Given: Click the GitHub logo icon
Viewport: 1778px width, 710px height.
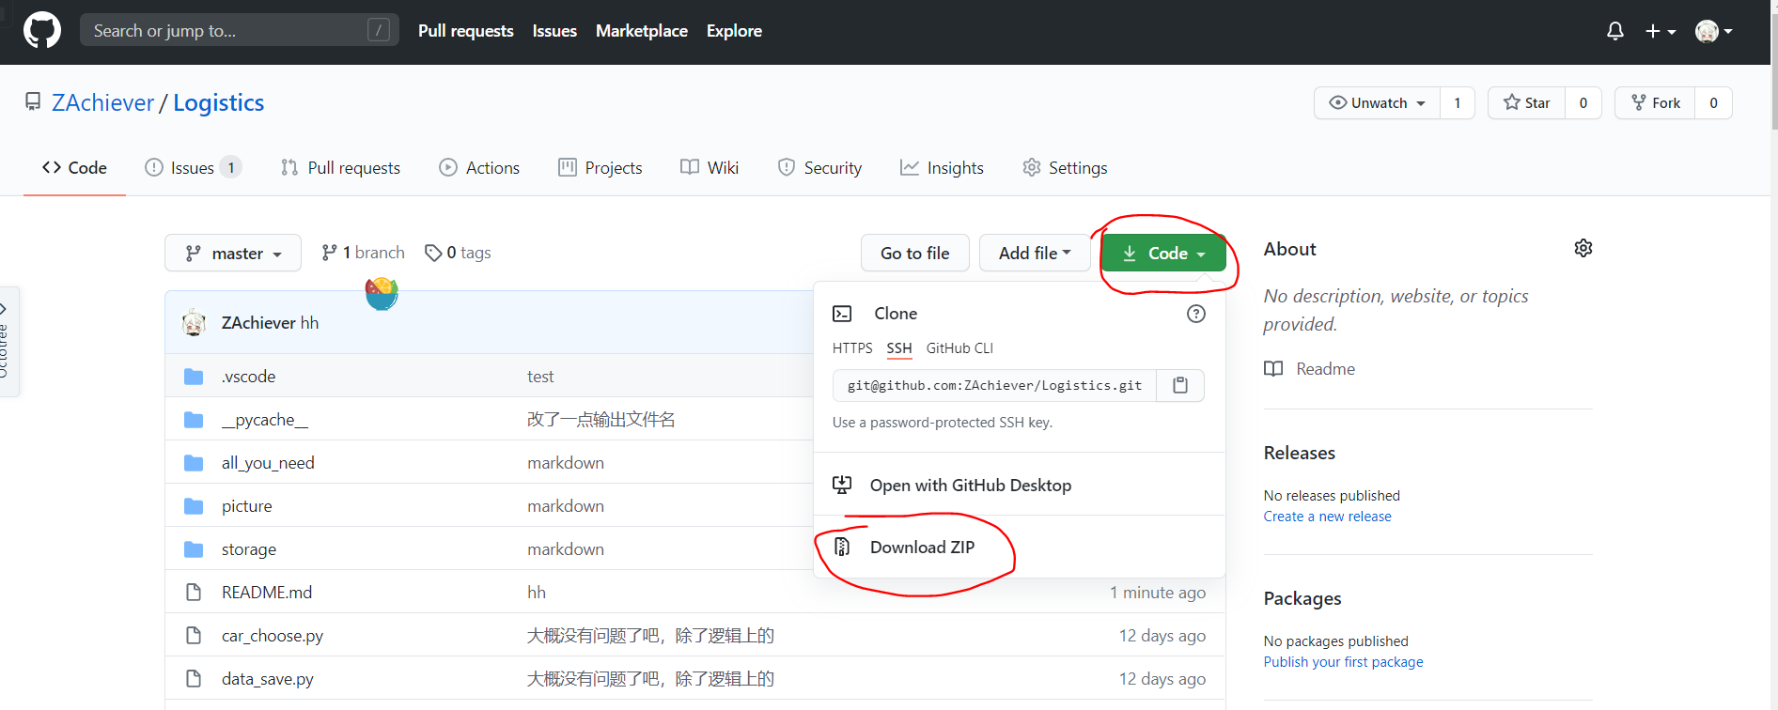Looking at the screenshot, I should click(42, 31).
